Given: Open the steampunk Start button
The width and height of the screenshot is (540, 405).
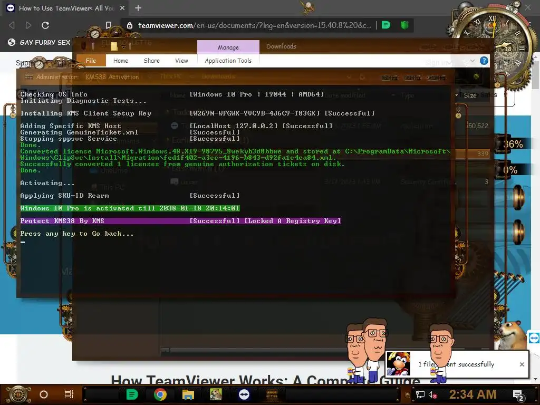Looking at the screenshot, I should [x=18, y=394].
